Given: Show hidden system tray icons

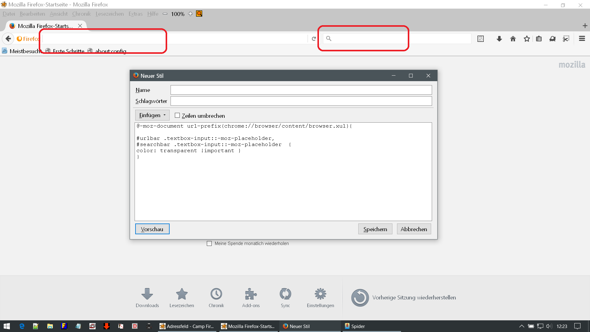Looking at the screenshot, I should [x=521, y=326].
